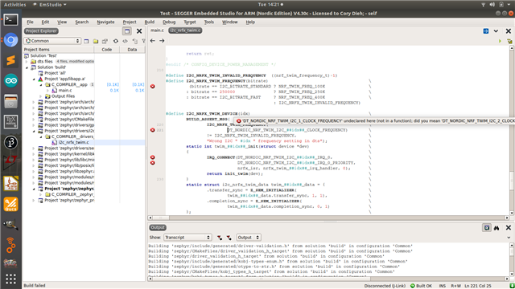This screenshot has width=515, height=289.
Task: Click the blue editor panel icon
Action: click(x=486, y=31)
